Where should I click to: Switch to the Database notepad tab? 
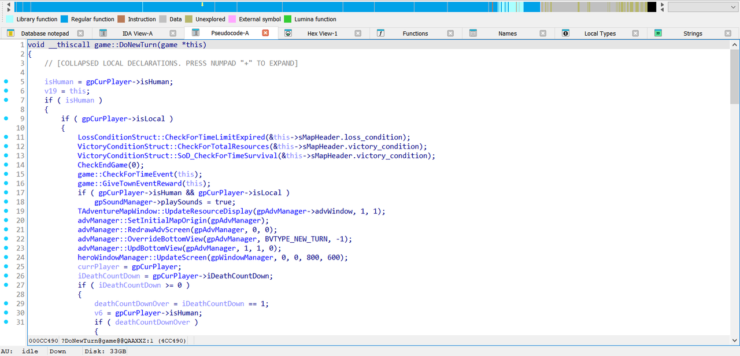click(45, 34)
